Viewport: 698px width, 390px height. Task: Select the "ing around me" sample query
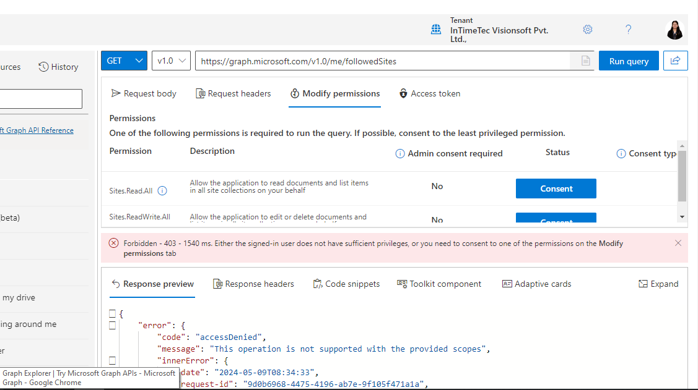pos(28,324)
